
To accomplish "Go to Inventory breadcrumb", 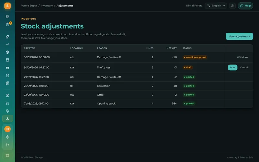I will click(x=47, y=6).
